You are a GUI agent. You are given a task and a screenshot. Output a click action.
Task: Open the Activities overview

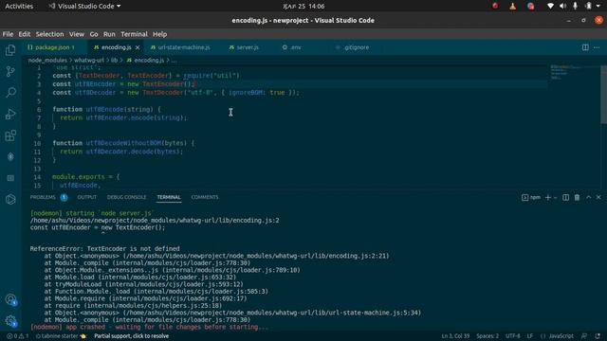click(19, 7)
